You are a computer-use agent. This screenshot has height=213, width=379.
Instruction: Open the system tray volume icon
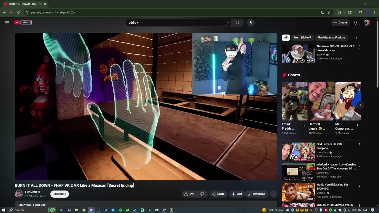coord(354,210)
